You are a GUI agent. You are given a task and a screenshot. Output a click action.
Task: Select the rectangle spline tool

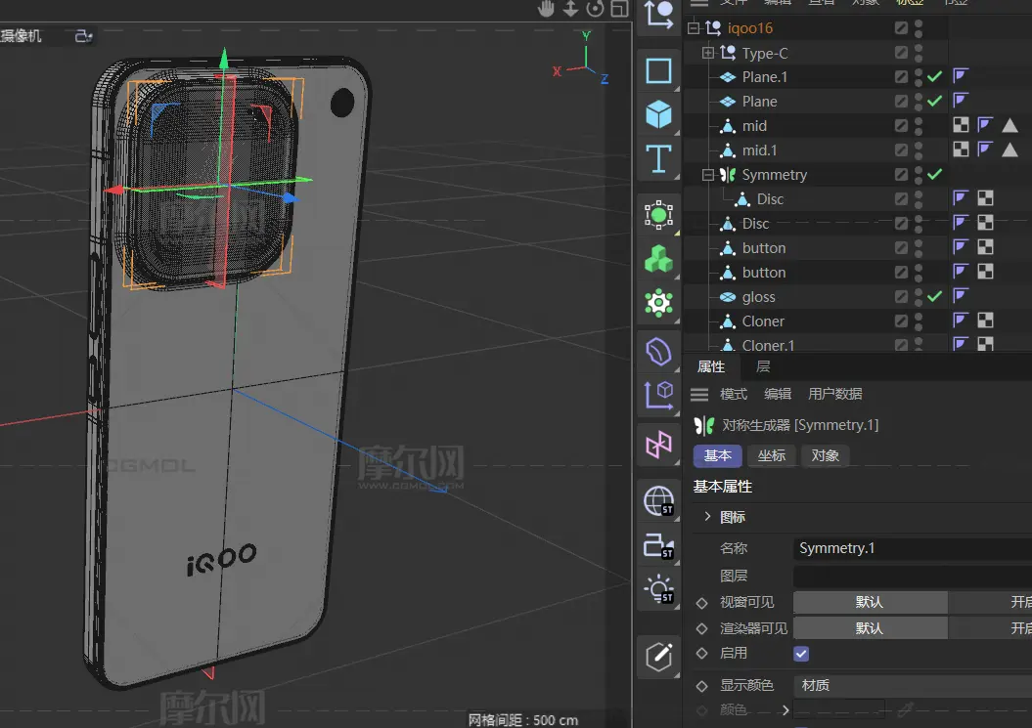tap(658, 70)
